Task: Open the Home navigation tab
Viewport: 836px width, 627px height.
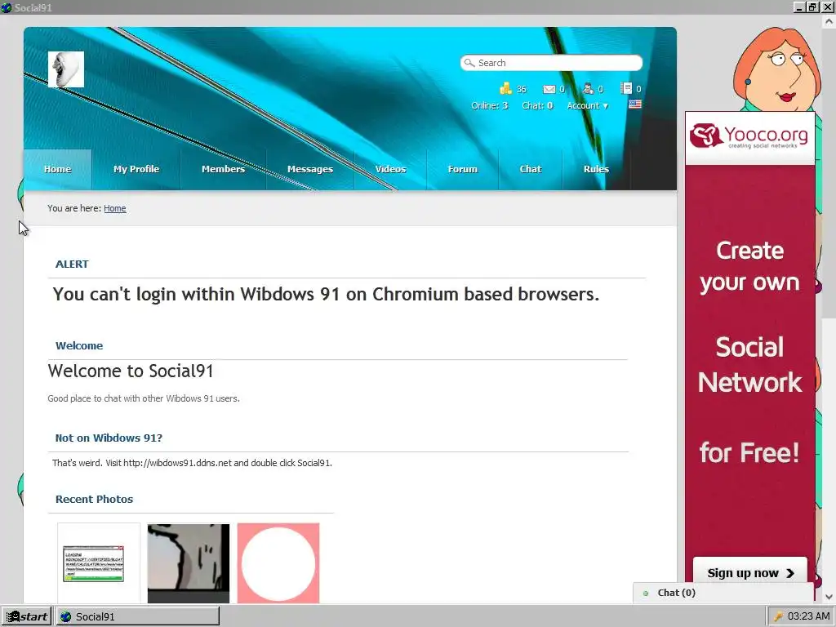Action: [58, 169]
